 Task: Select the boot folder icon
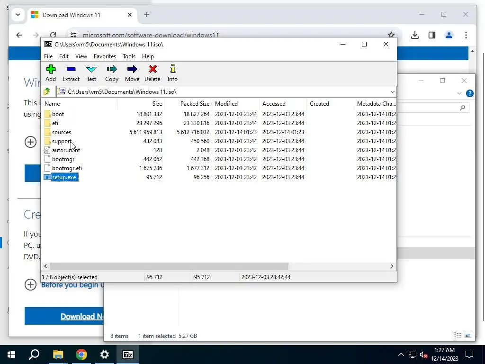pyautogui.click(x=47, y=114)
